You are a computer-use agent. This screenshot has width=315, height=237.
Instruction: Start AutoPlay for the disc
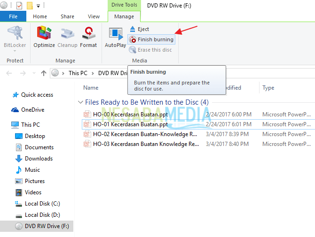(116, 38)
